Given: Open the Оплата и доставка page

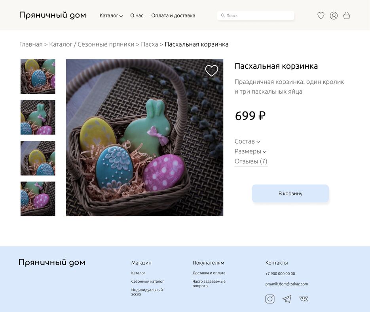Looking at the screenshot, I should [173, 15].
